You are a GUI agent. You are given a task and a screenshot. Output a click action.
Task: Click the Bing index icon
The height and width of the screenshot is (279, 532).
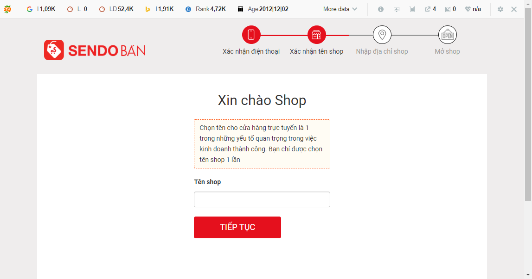147,9
